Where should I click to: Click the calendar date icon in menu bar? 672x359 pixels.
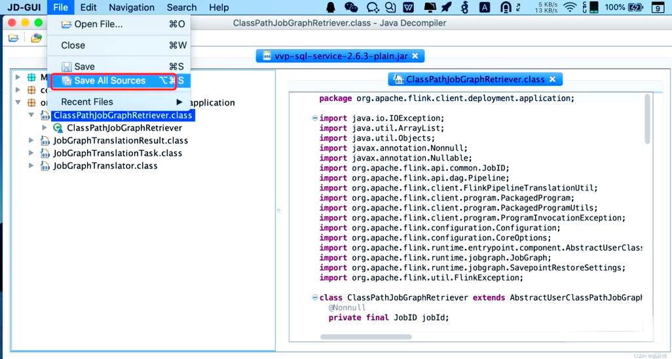pos(658,7)
